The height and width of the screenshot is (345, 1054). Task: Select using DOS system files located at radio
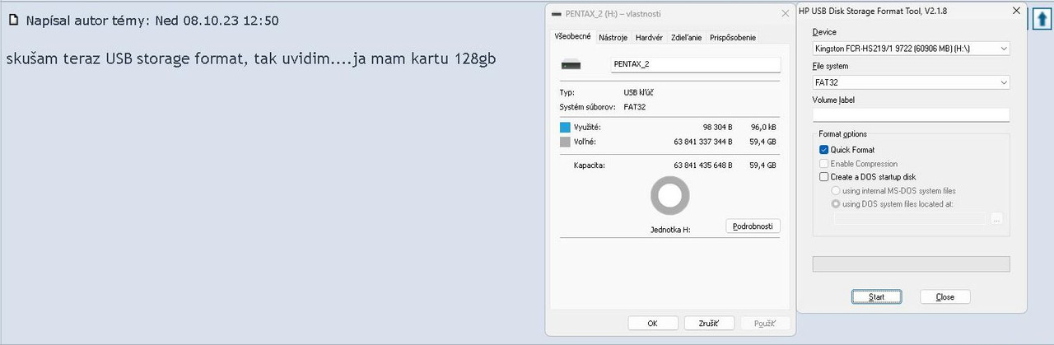(x=836, y=204)
